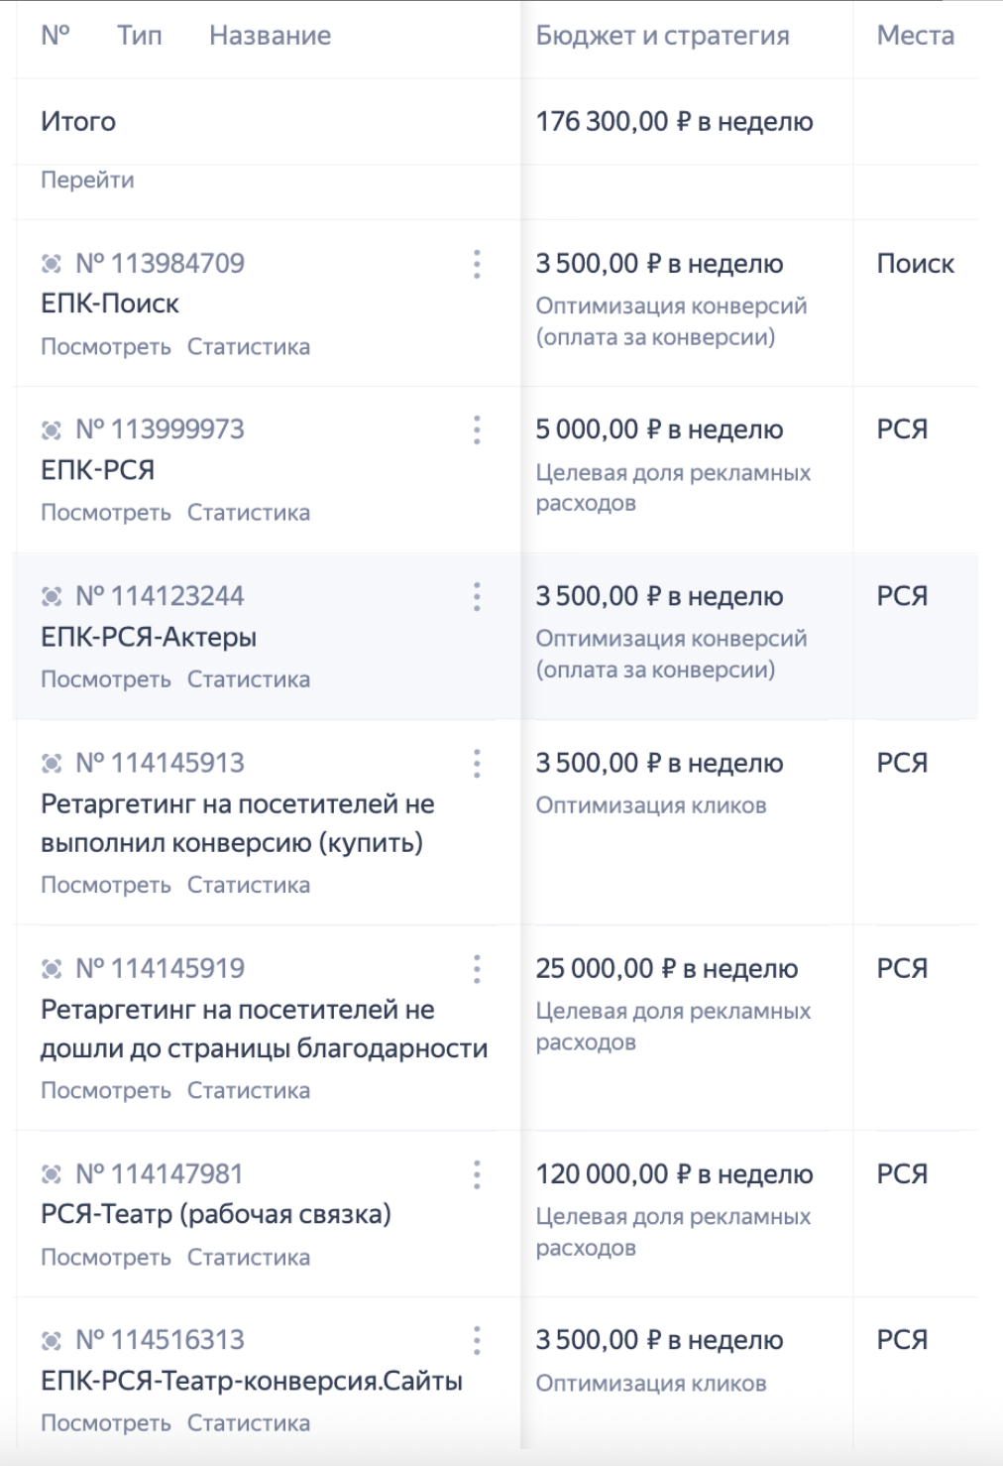1003x1466 pixels.
Task: Click the Места column header
Action: pyautogui.click(x=915, y=36)
